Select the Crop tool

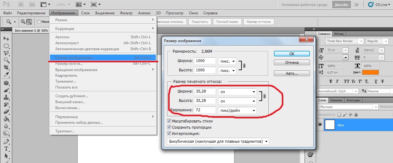[6, 67]
